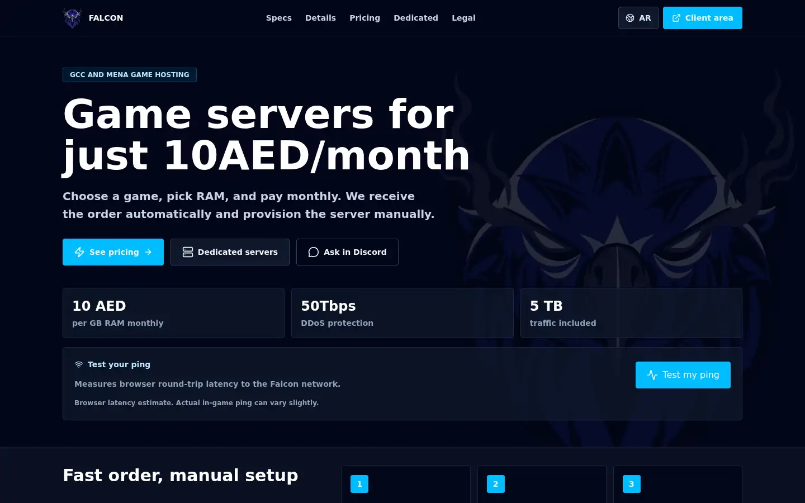Click the pulse icon in Test my ping
The image size is (805, 503).
652,375
